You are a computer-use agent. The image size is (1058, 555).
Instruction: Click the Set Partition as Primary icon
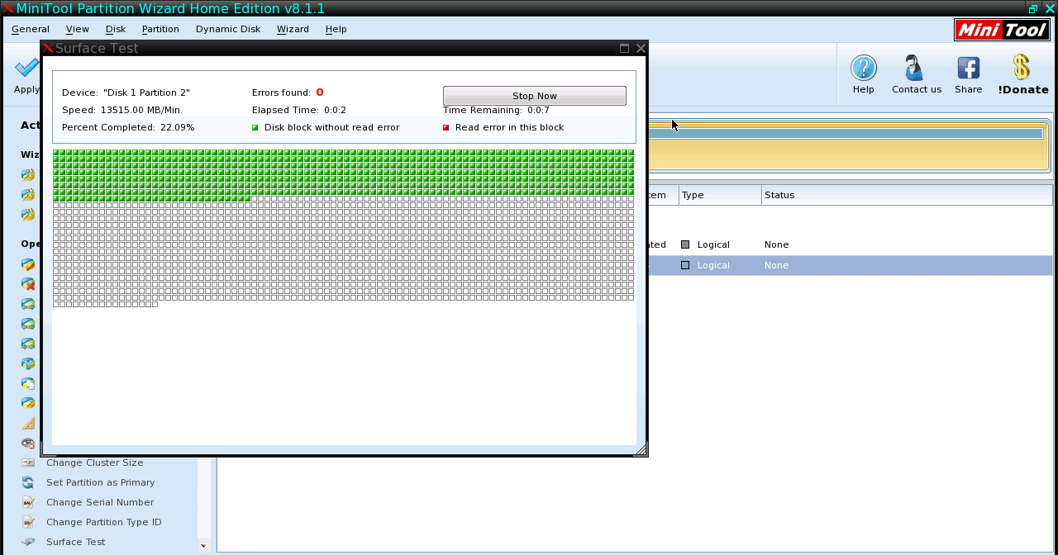click(28, 482)
